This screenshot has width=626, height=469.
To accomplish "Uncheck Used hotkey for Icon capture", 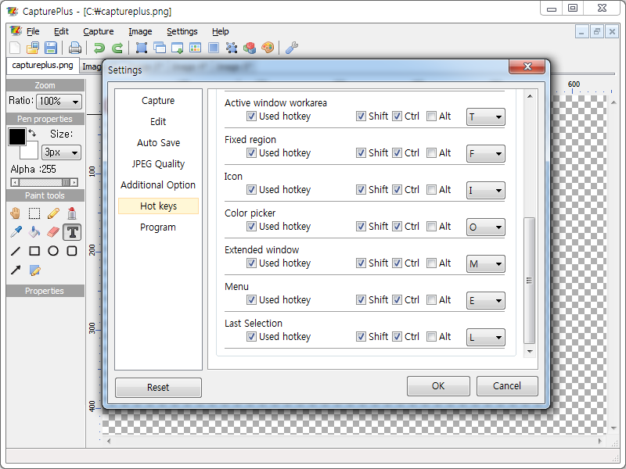I will click(251, 189).
